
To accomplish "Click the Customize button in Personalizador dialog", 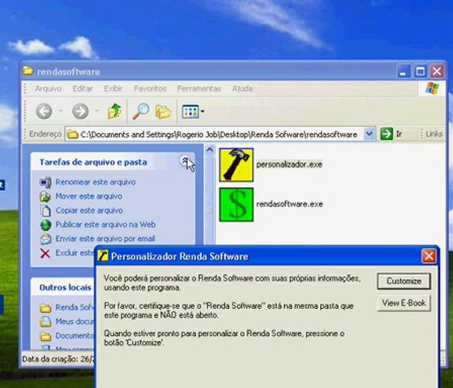I will point(403,281).
